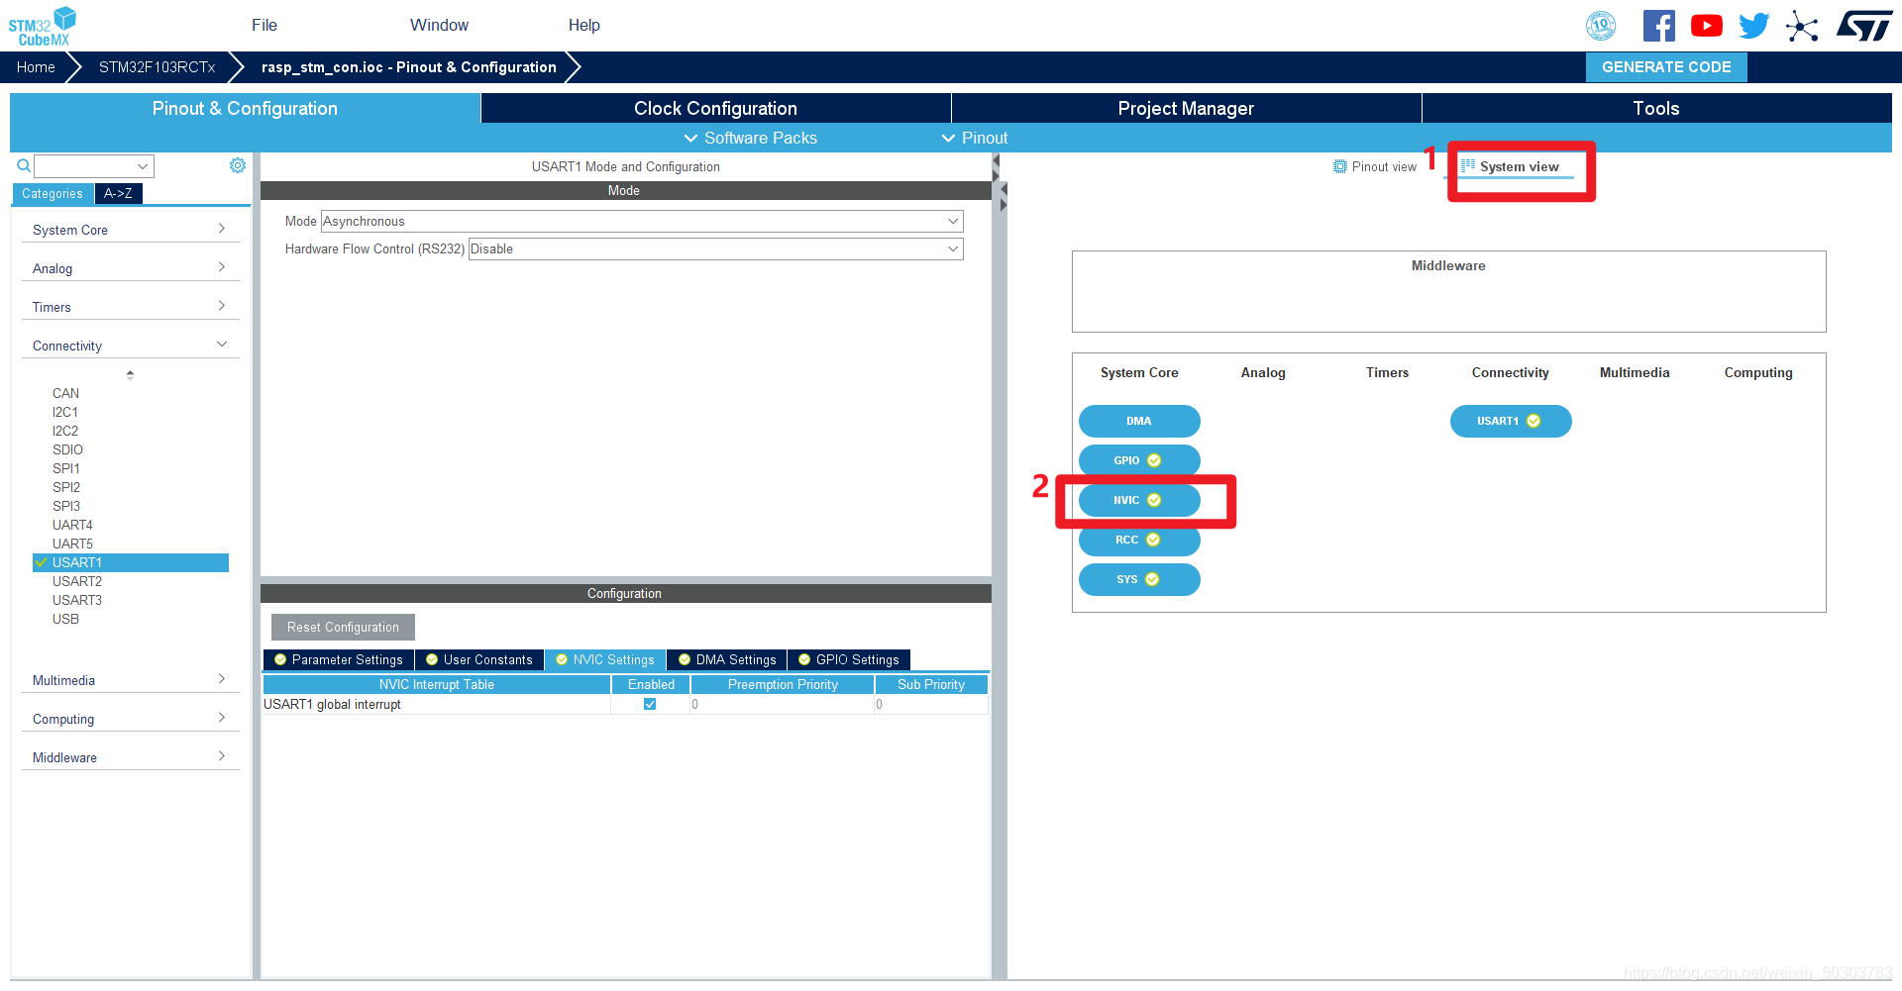
Task: Expand the System Core category
Action: click(130, 230)
